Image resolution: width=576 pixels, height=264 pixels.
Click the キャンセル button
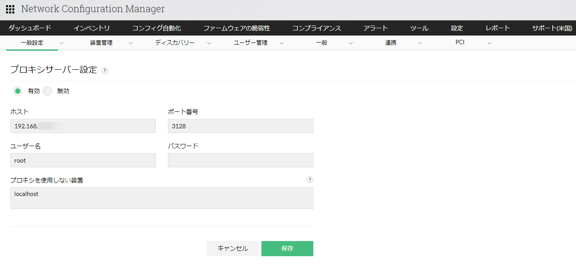(x=233, y=248)
